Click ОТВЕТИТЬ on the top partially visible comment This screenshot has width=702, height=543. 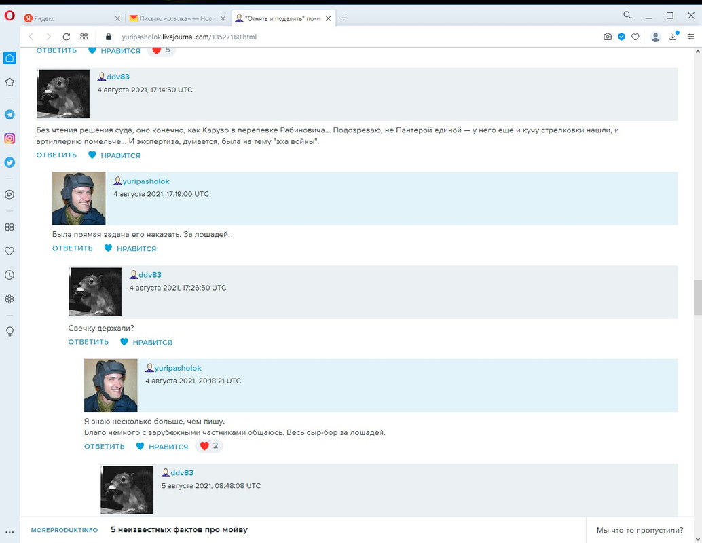56,50
